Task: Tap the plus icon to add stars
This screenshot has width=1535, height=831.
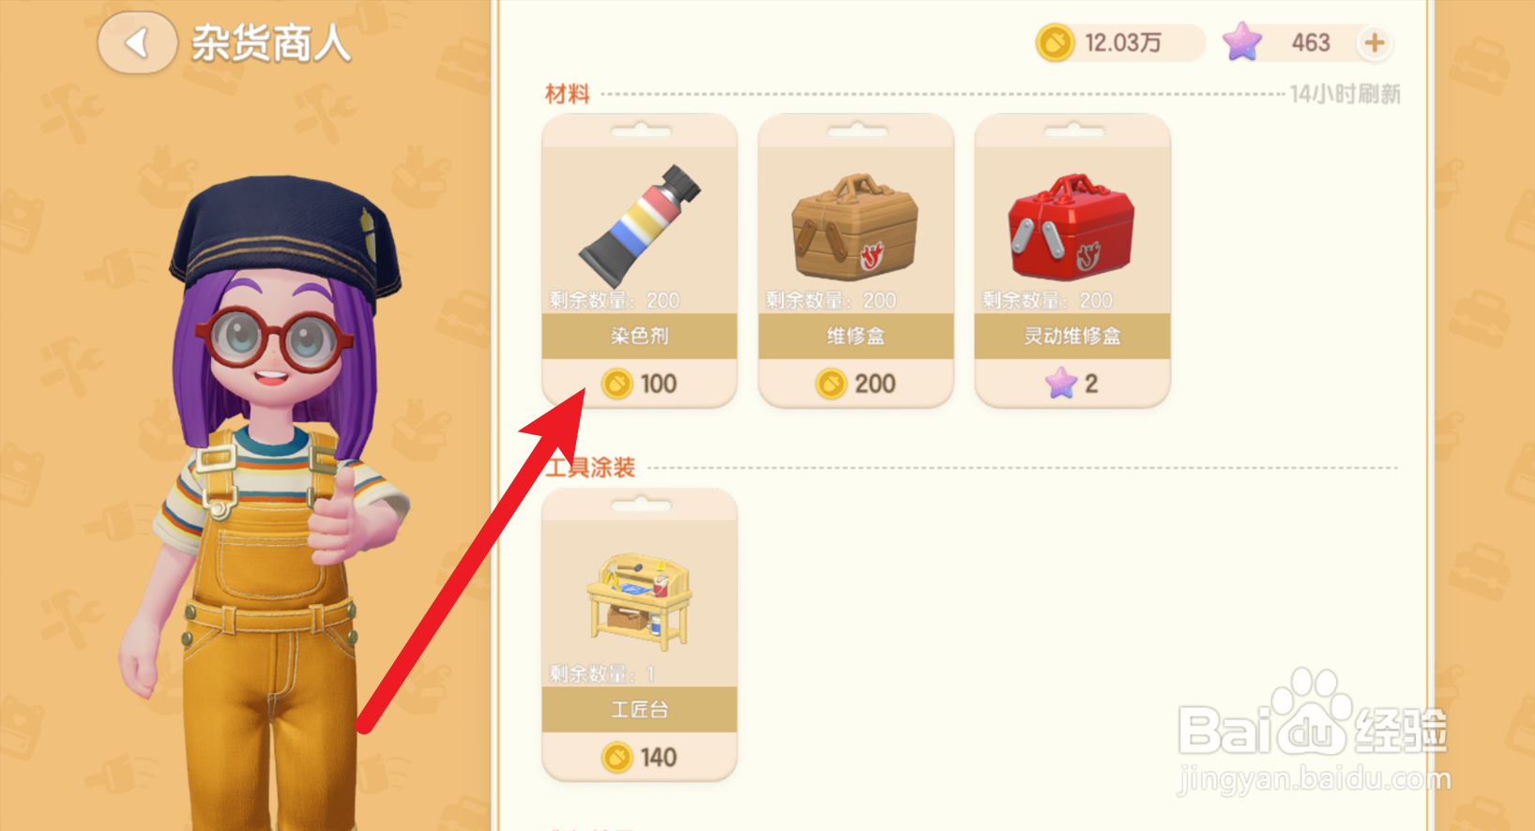Action: click(x=1374, y=42)
